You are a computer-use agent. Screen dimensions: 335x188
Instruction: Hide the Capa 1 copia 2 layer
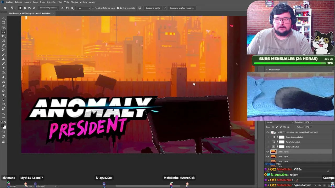pos(267,157)
